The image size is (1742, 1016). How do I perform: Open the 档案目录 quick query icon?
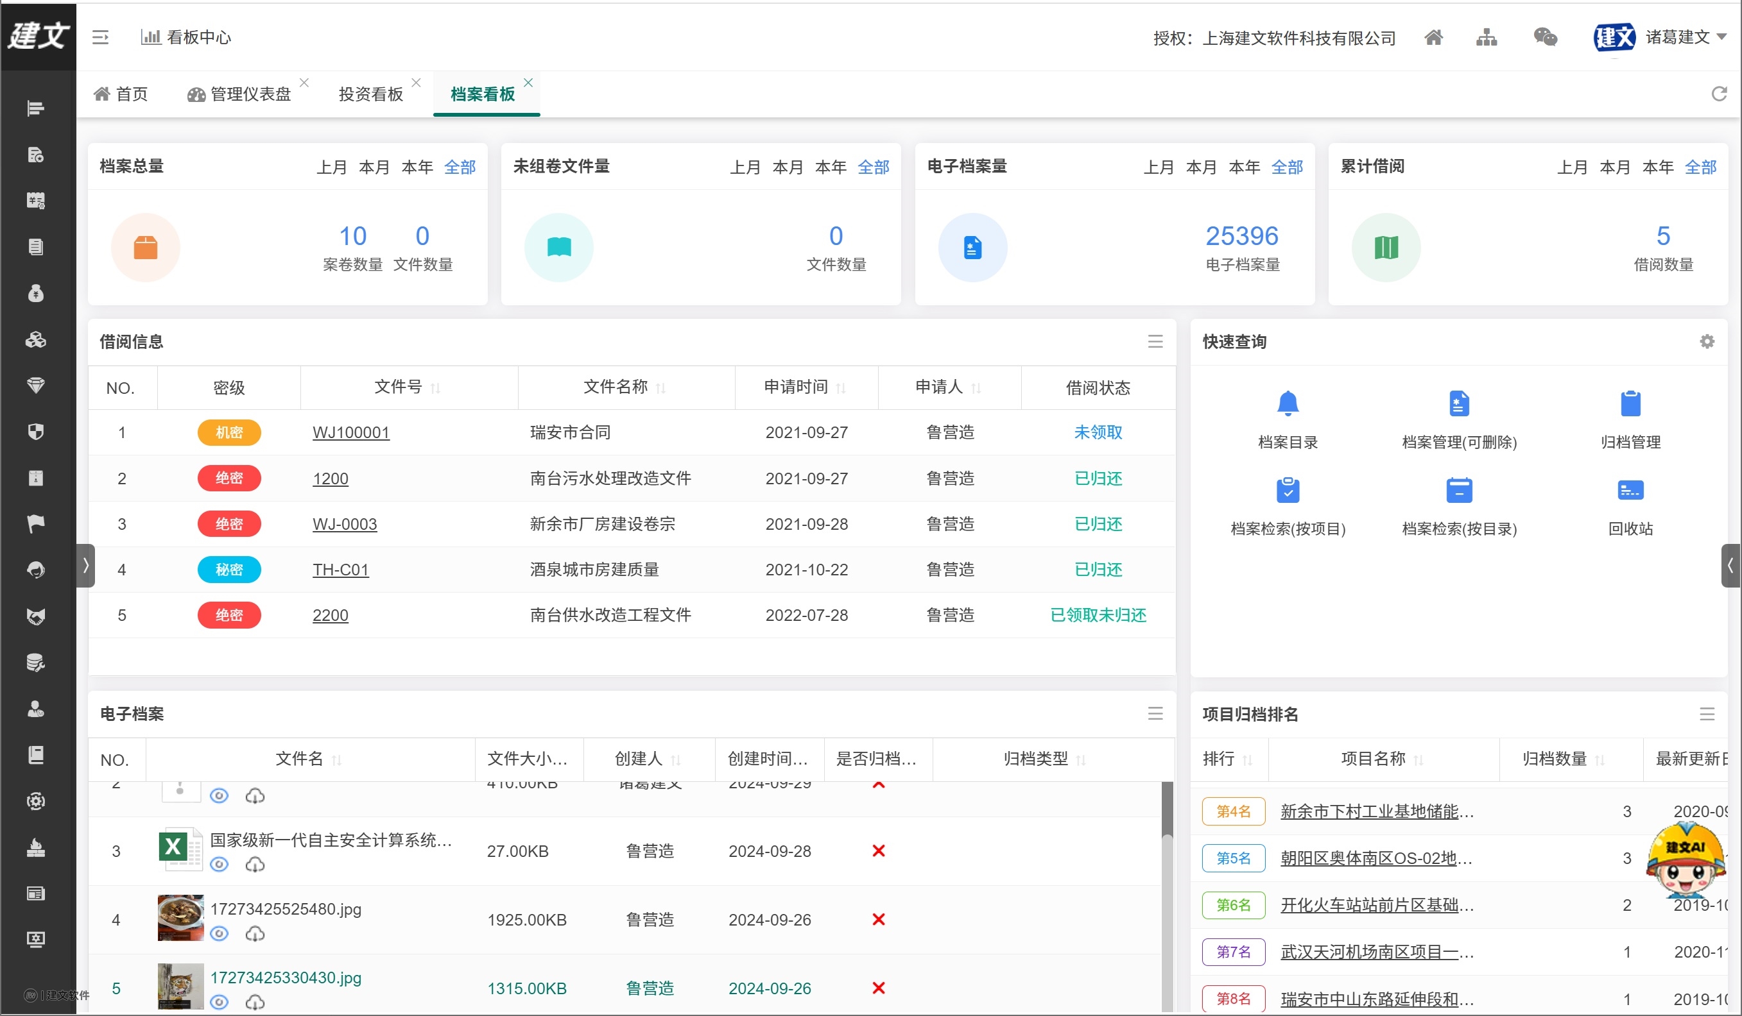pyautogui.click(x=1287, y=403)
